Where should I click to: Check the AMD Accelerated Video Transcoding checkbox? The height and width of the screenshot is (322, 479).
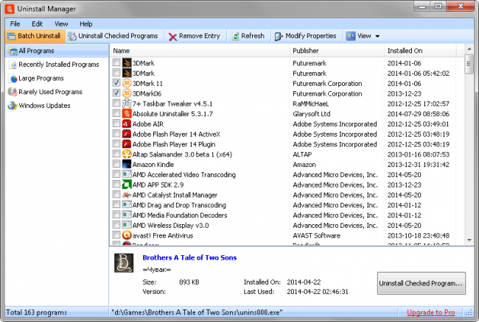pyautogui.click(x=116, y=174)
